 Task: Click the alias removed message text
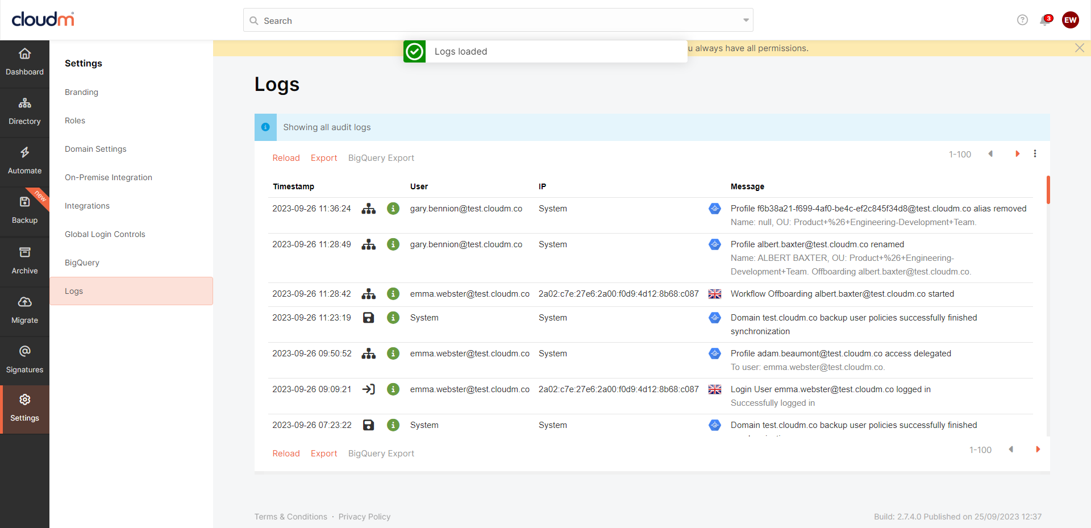[878, 209]
